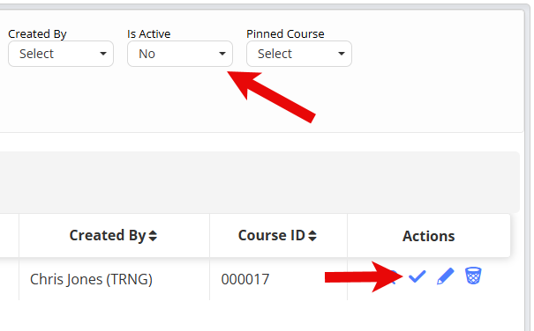The width and height of the screenshot is (534, 331).
Task: Click the gray bar above the table headers
Action: [x=259, y=182]
